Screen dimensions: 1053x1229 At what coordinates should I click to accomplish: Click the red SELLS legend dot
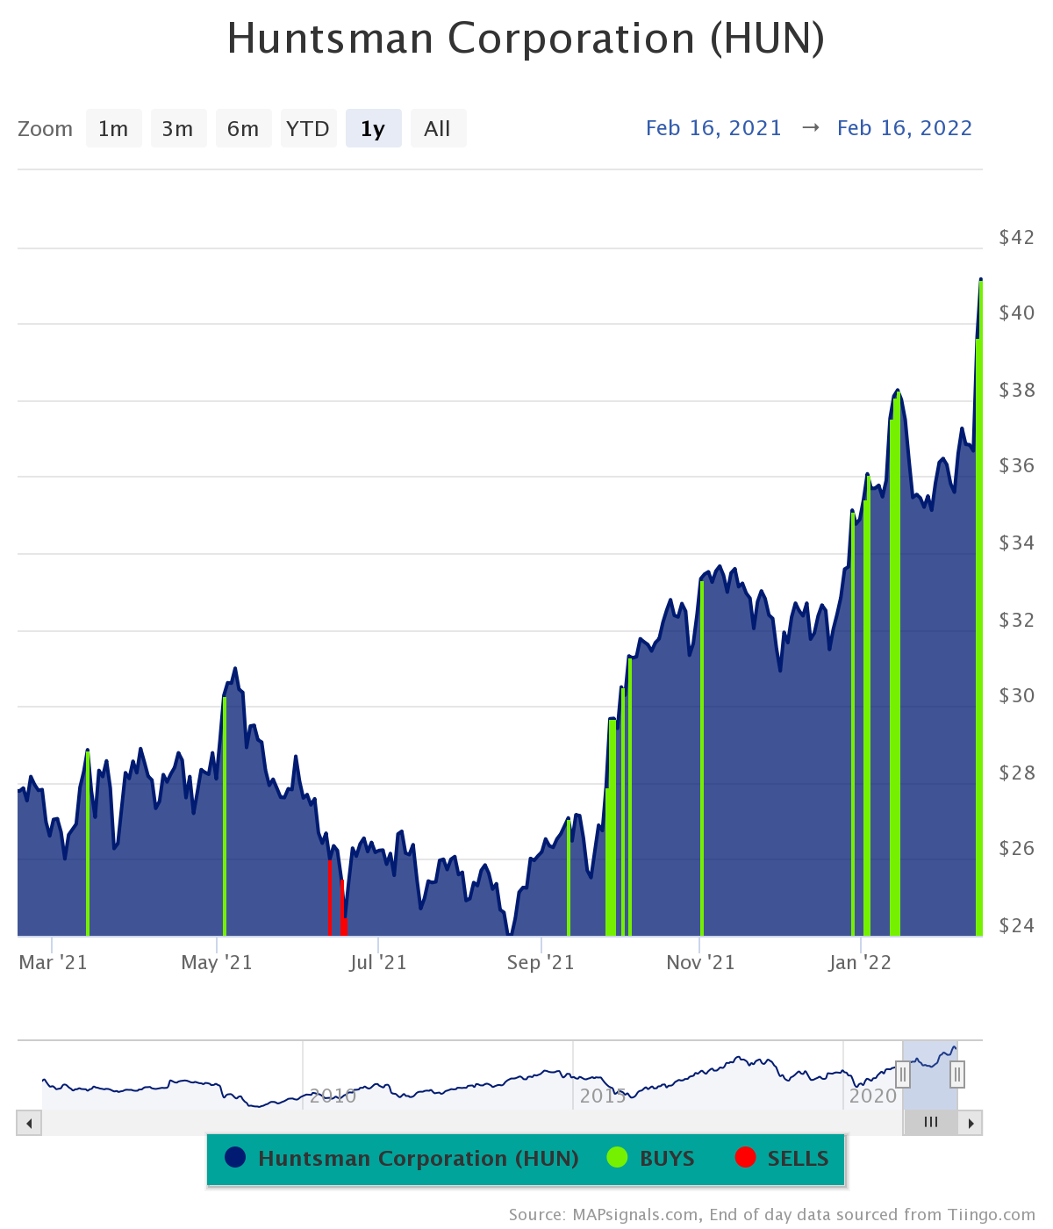pyautogui.click(x=745, y=1158)
